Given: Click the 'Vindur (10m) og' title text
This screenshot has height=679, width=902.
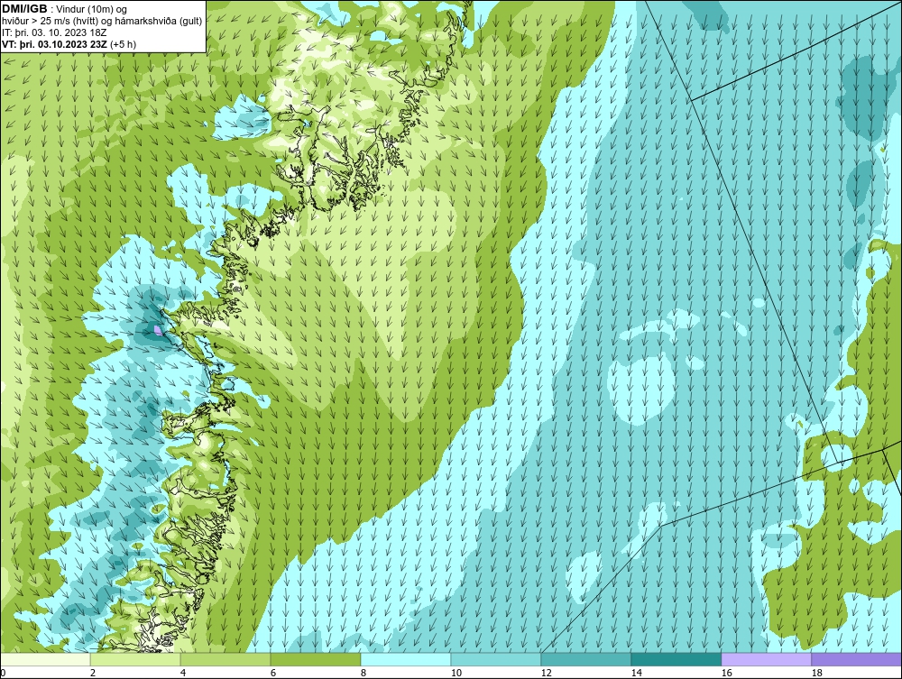Looking at the screenshot, I should point(91,9).
